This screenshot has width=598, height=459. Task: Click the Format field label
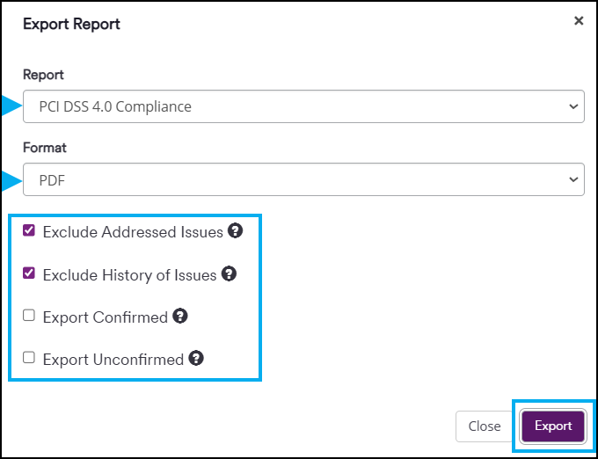point(45,148)
